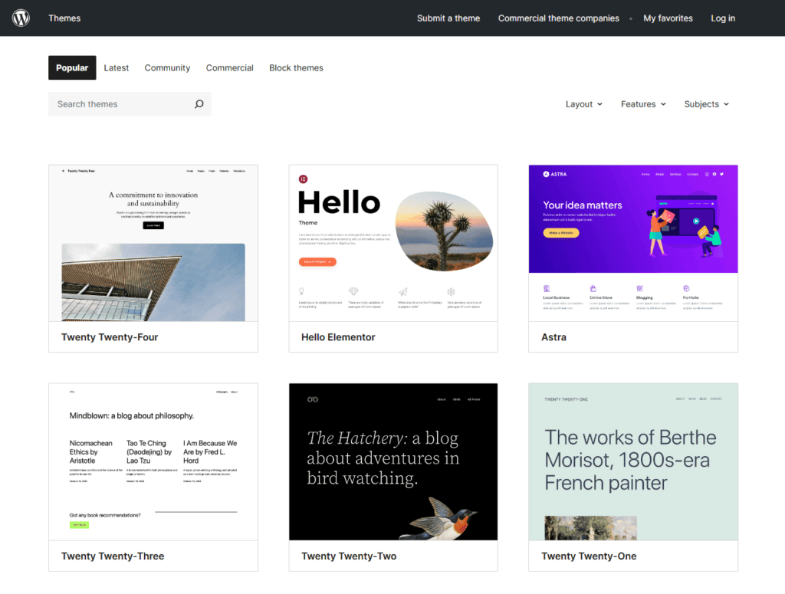
Task: Focus the Search themes field
Action: pyautogui.click(x=130, y=104)
